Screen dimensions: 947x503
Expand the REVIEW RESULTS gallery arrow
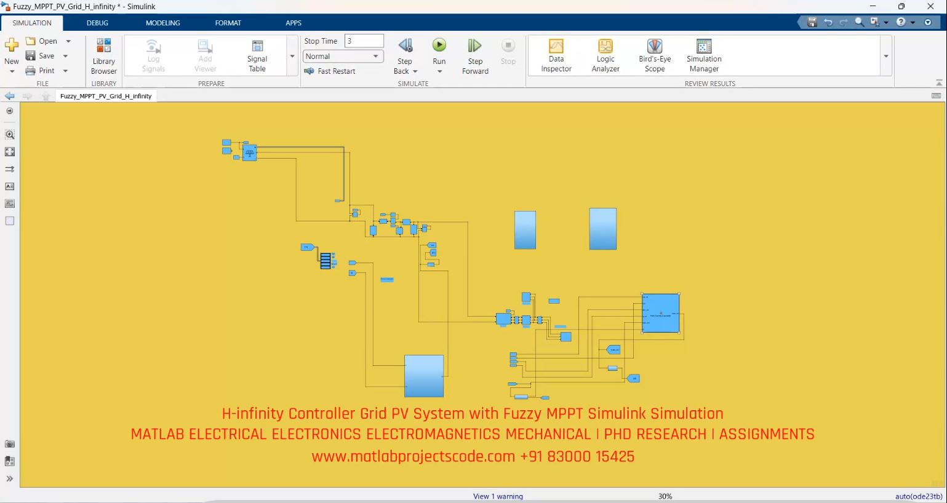(886, 56)
